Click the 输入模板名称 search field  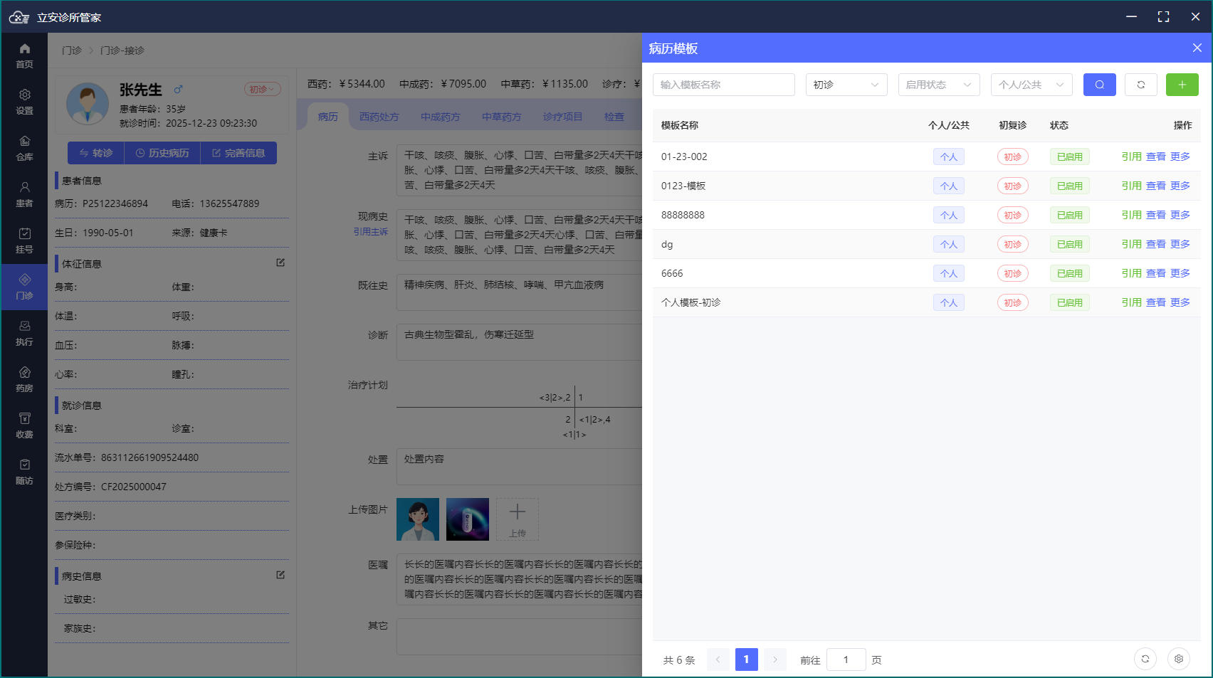click(x=723, y=85)
